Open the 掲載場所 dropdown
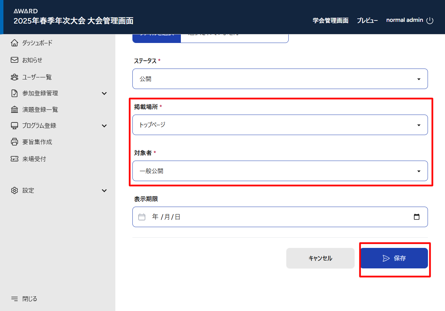 click(280, 125)
